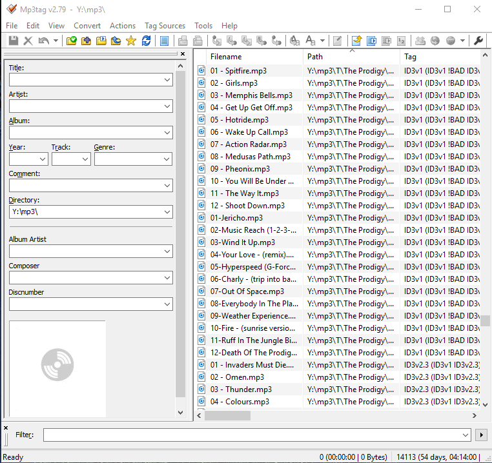Click the file icon beside 02 - Omen.mp3

coord(201,377)
